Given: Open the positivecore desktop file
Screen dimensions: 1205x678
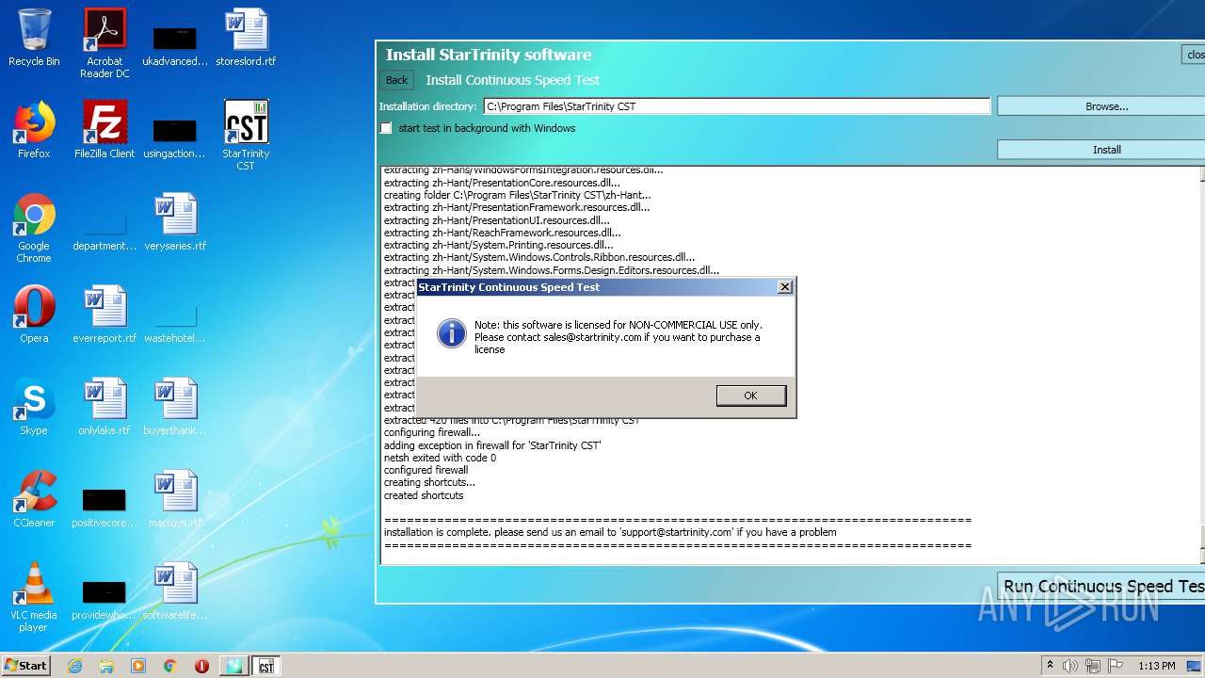Looking at the screenshot, I should pyautogui.click(x=104, y=505).
